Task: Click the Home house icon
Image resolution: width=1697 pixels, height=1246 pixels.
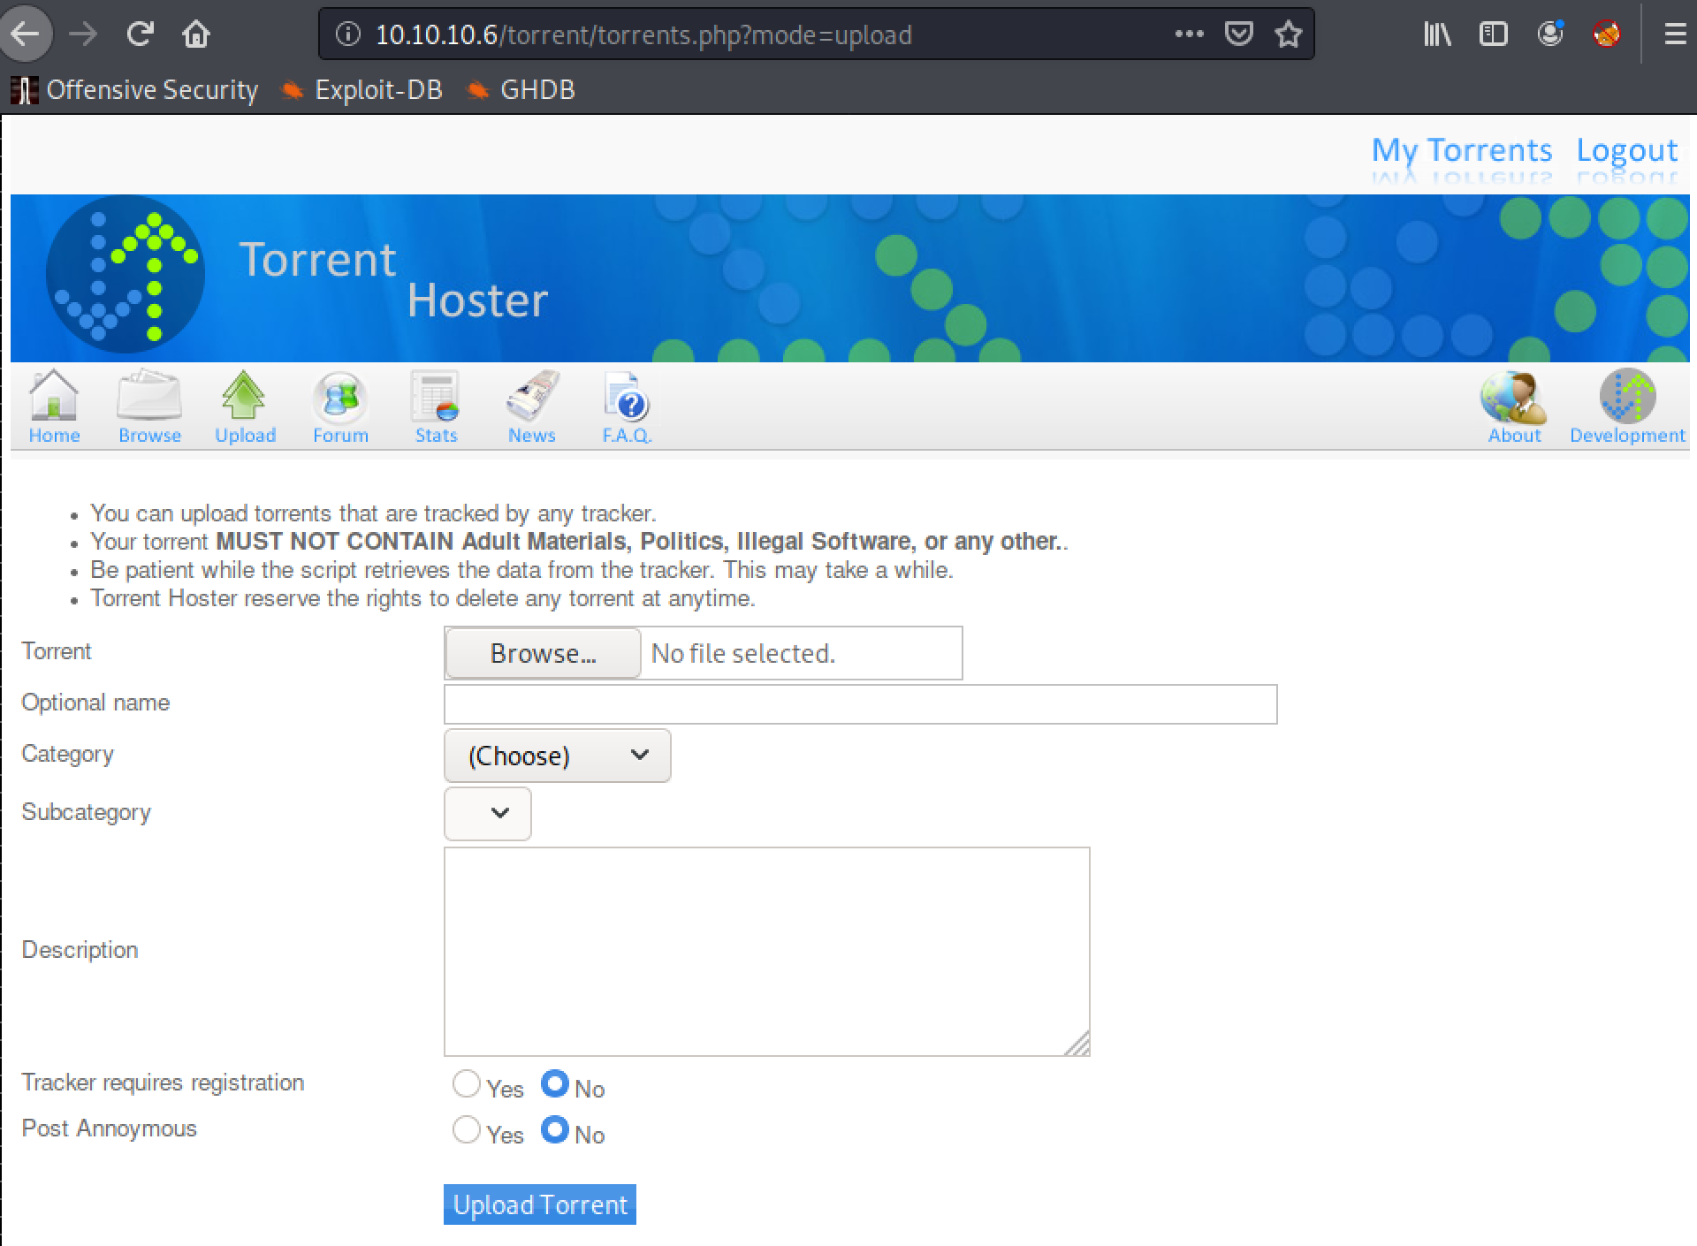Action: 54,397
